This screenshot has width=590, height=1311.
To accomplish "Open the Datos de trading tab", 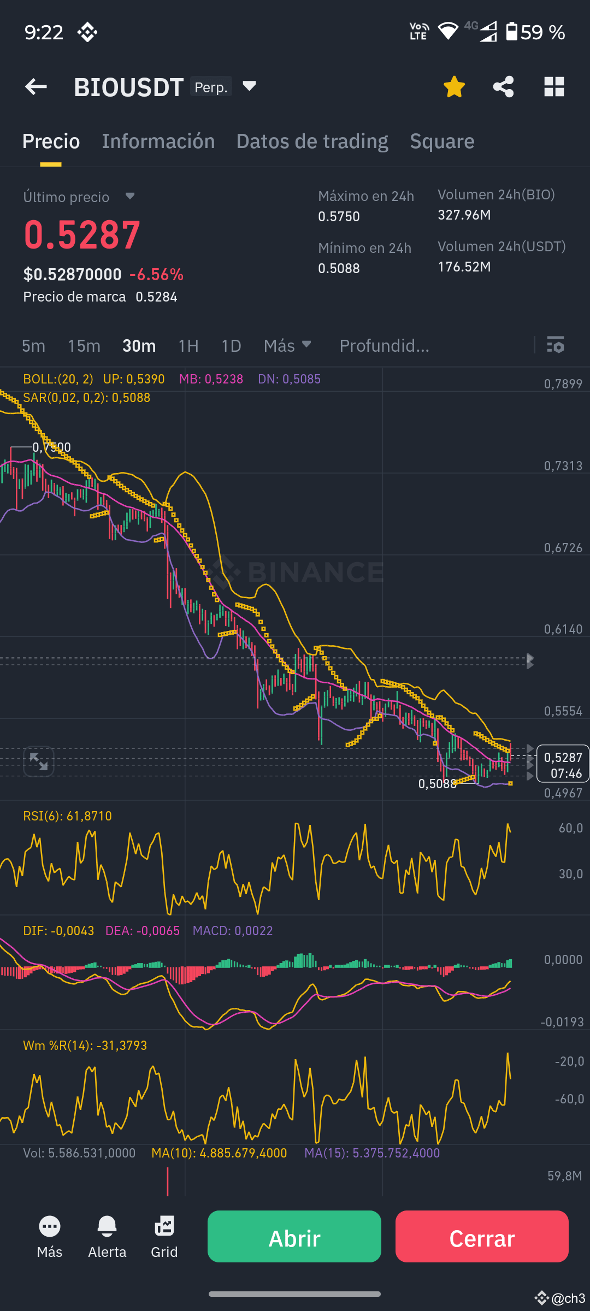I will pyautogui.click(x=312, y=141).
